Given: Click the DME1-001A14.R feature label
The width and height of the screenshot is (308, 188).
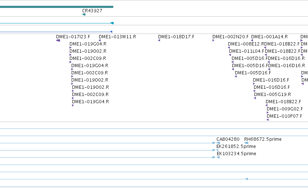Looking at the screenshot, I should point(270,37).
